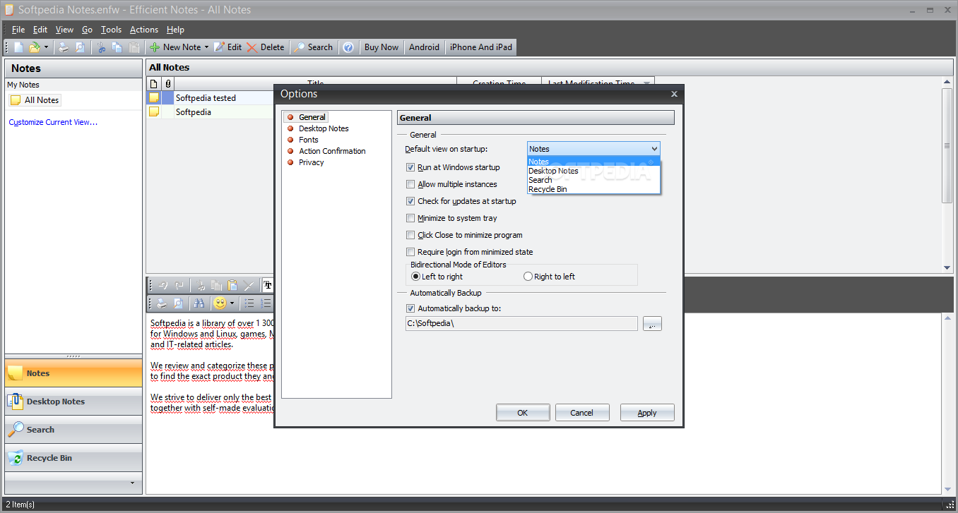This screenshot has height=513, width=958.
Task: Click the Undo arrow in the editor toolbar
Action: [x=163, y=286]
